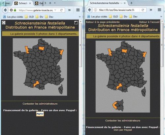Expand the bookmarks overflow chevron in the right browser

161,17
